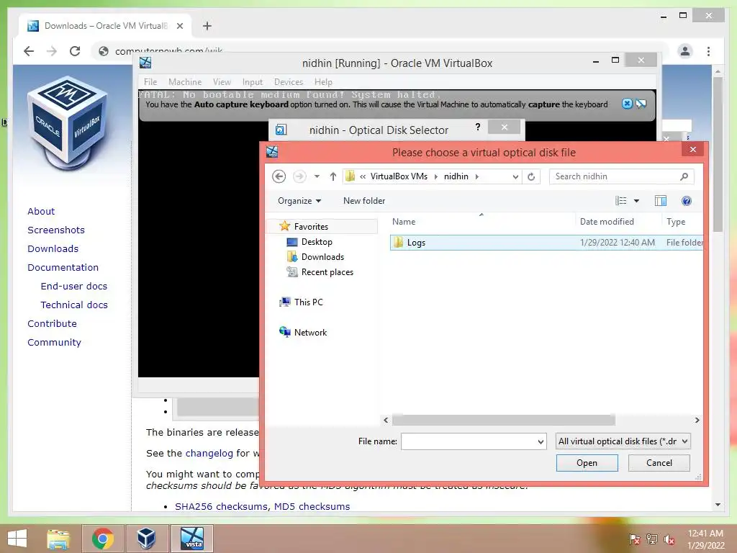Open the VirtualBox Help menu

(323, 82)
